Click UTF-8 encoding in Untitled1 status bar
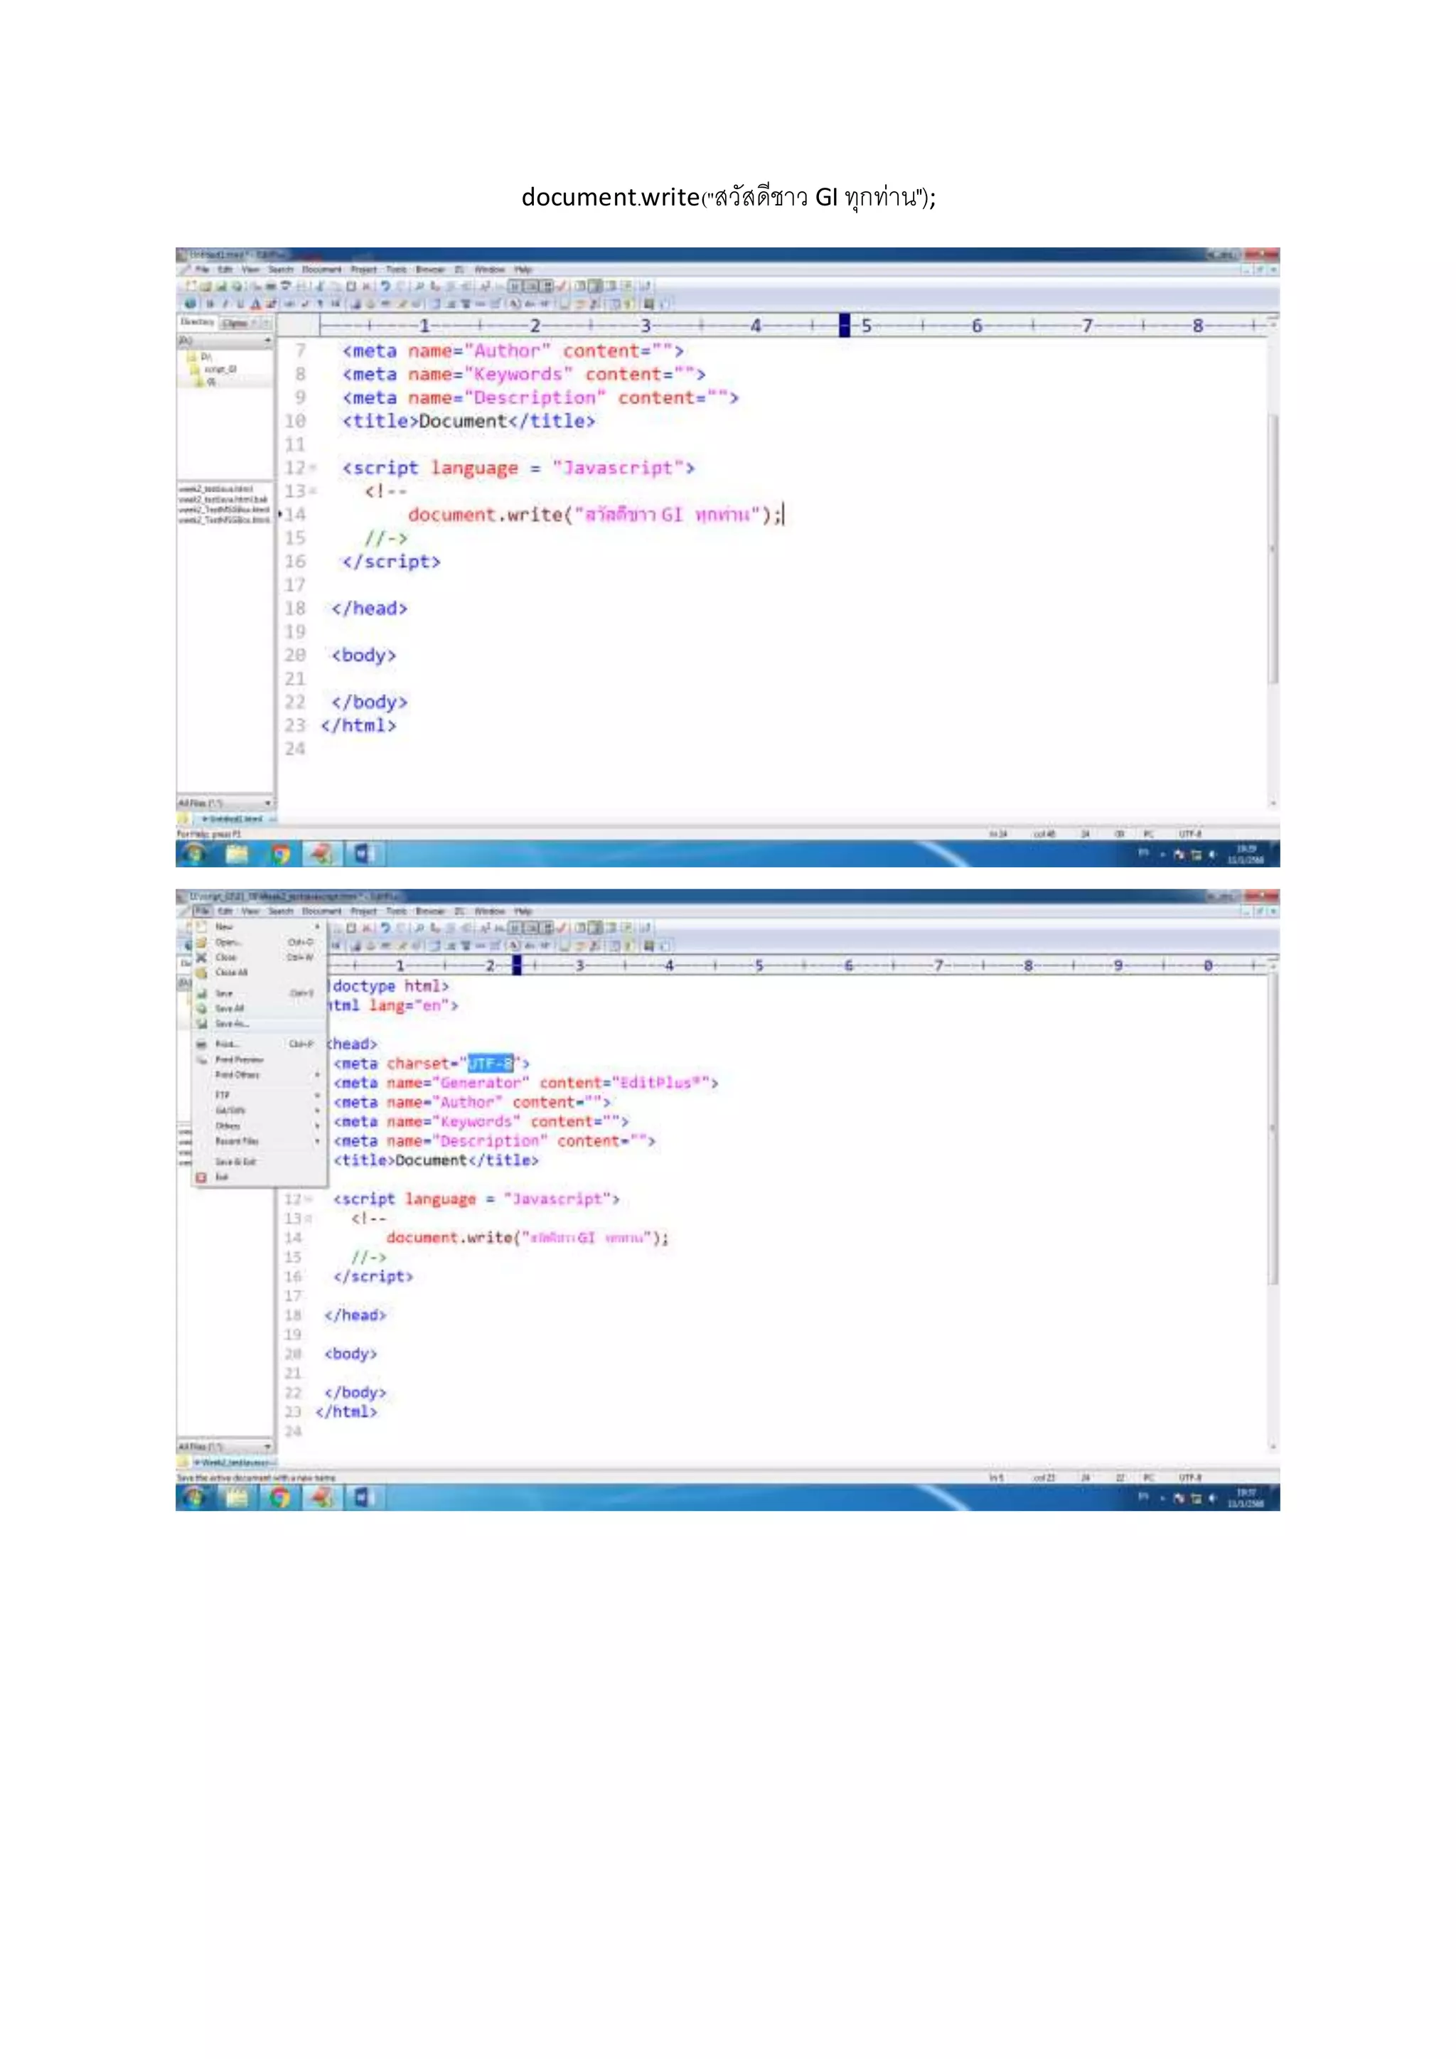 [x=1189, y=833]
